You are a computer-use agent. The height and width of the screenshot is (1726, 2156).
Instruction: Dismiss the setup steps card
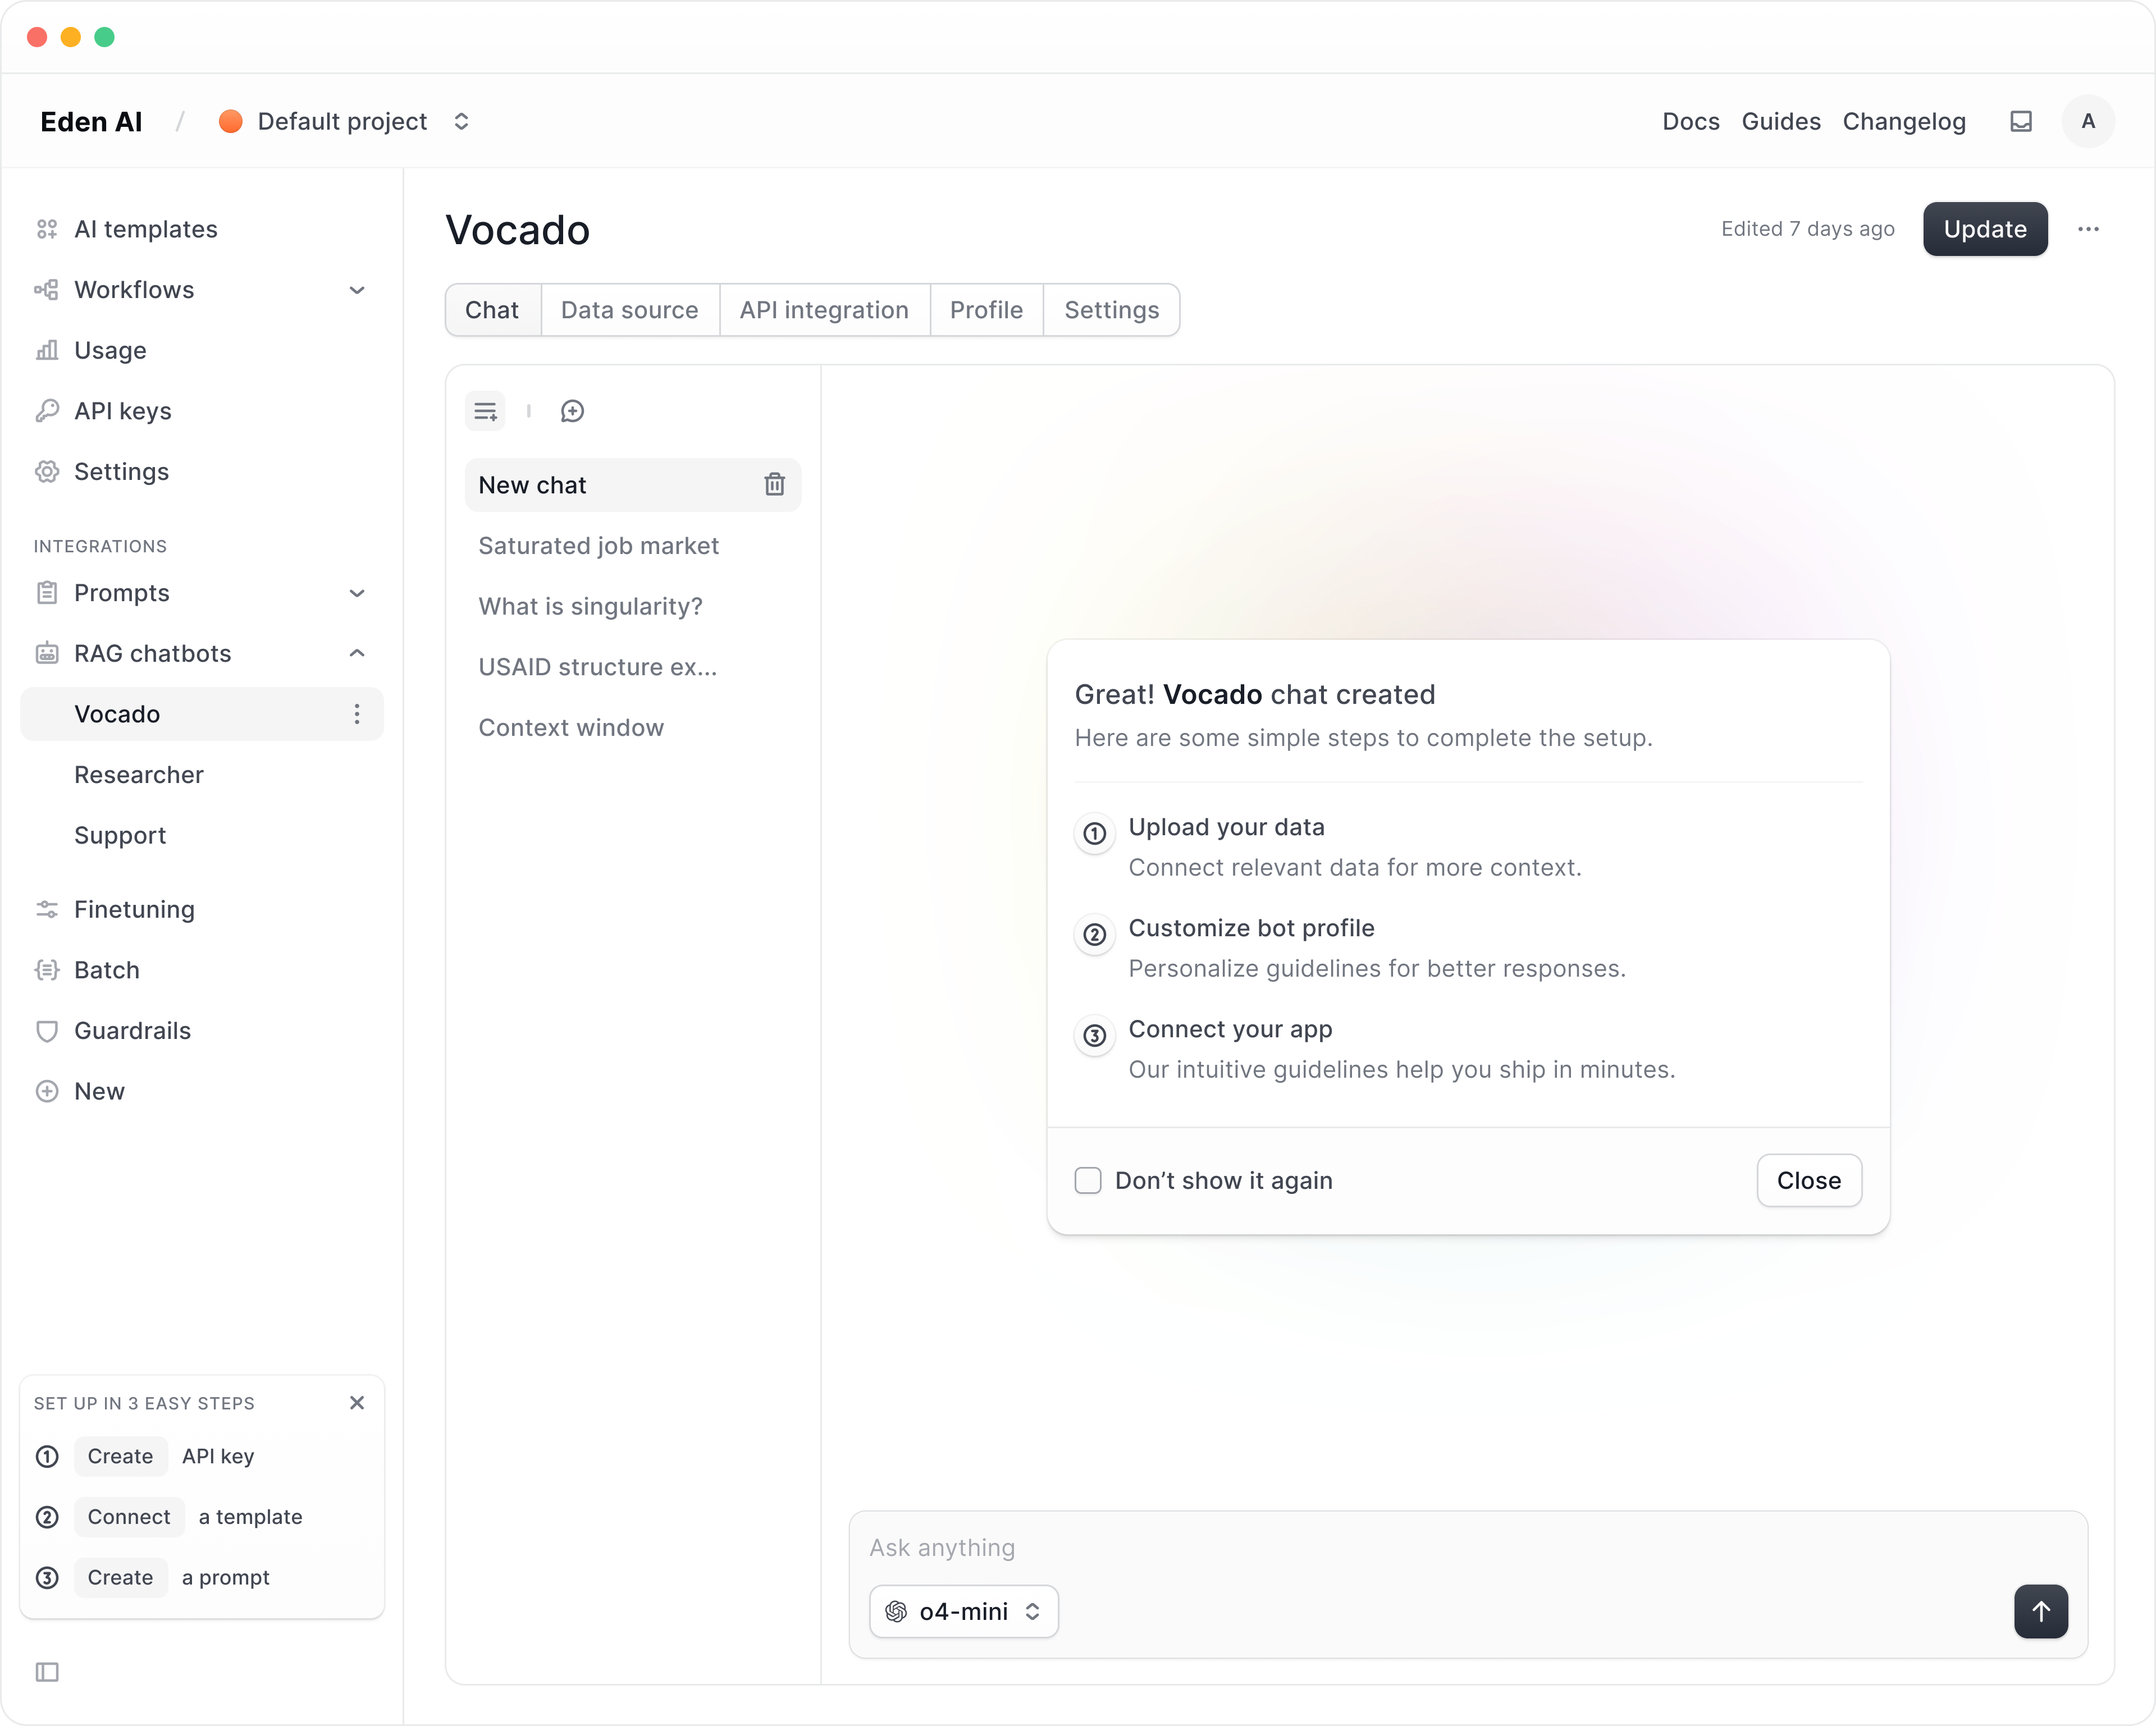point(357,1403)
